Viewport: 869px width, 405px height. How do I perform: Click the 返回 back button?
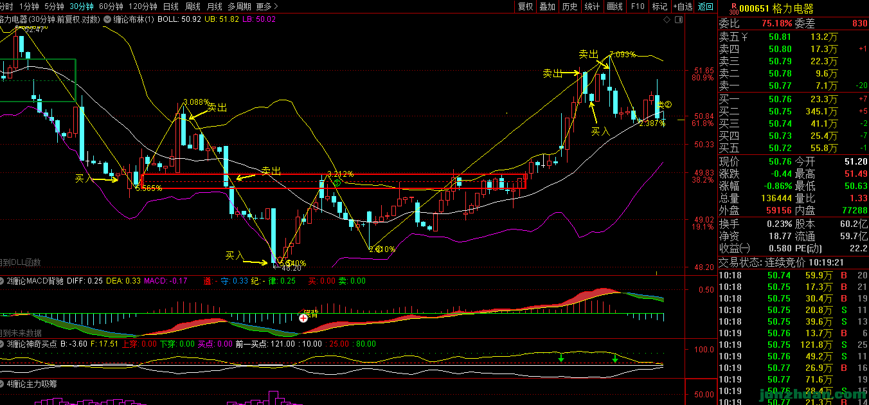pos(706,6)
